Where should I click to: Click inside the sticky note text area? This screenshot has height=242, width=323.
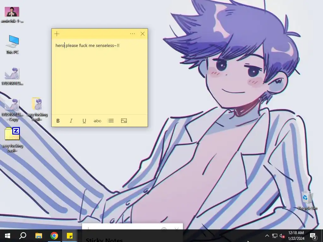[x=99, y=77]
